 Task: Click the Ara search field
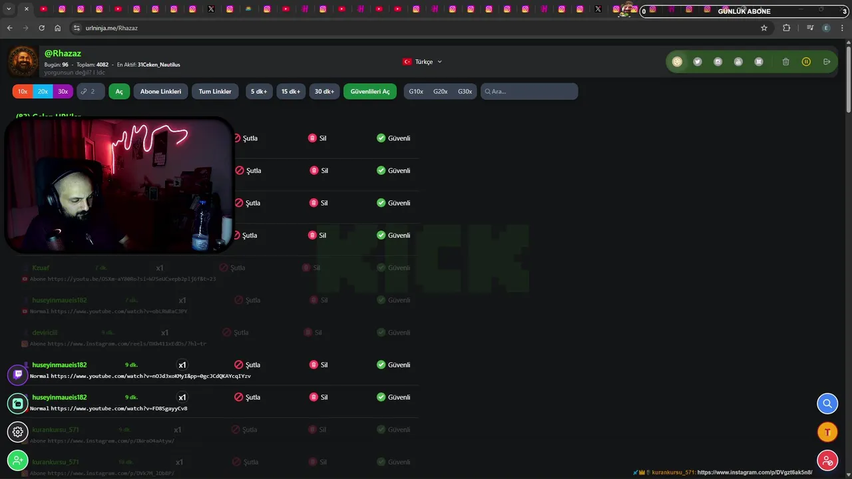point(529,91)
